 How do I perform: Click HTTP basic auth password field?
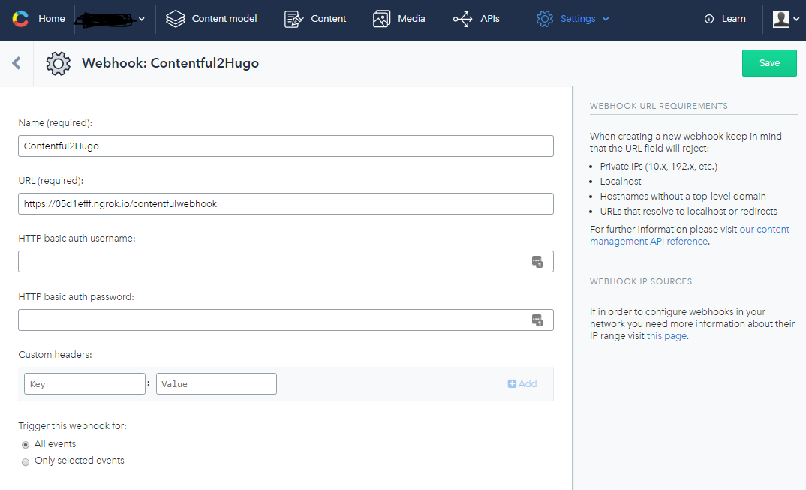pos(286,320)
